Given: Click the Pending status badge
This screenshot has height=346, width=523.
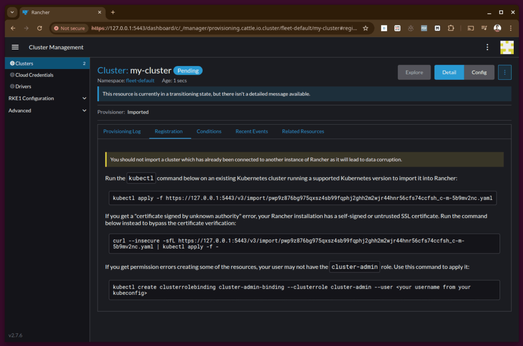Looking at the screenshot, I should (x=188, y=71).
